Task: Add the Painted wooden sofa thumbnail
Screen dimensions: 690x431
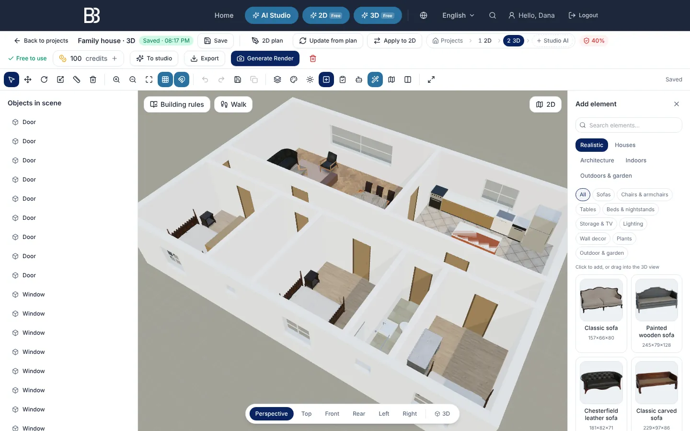Action: [x=656, y=300]
